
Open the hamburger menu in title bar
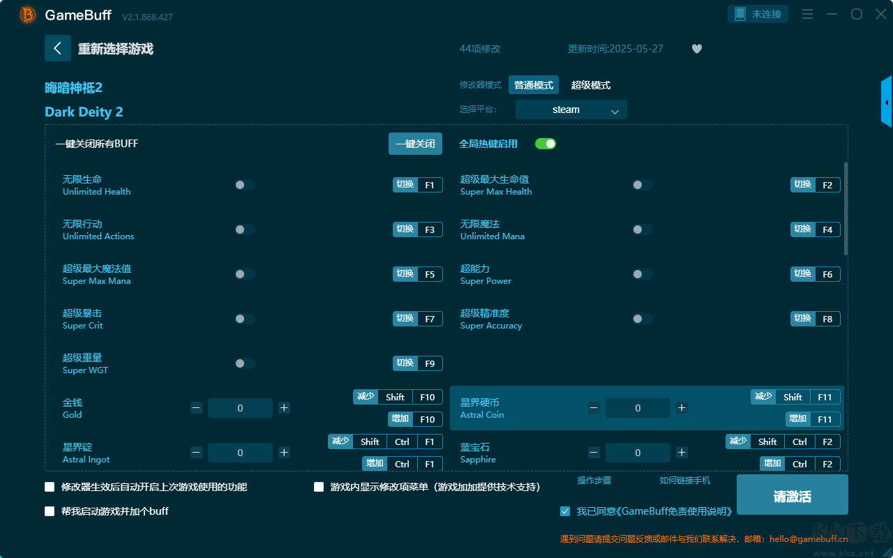pos(807,15)
